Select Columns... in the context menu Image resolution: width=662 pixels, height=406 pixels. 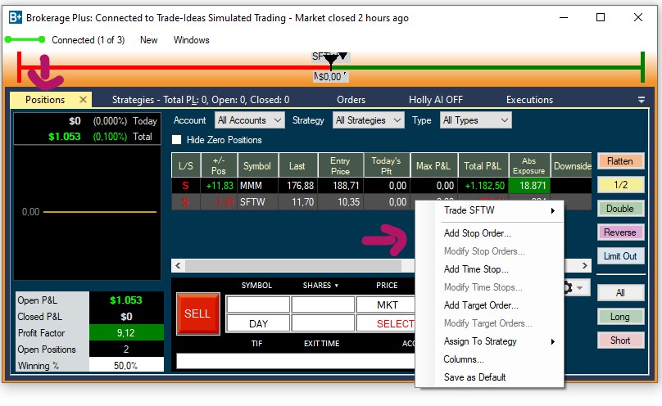464,359
